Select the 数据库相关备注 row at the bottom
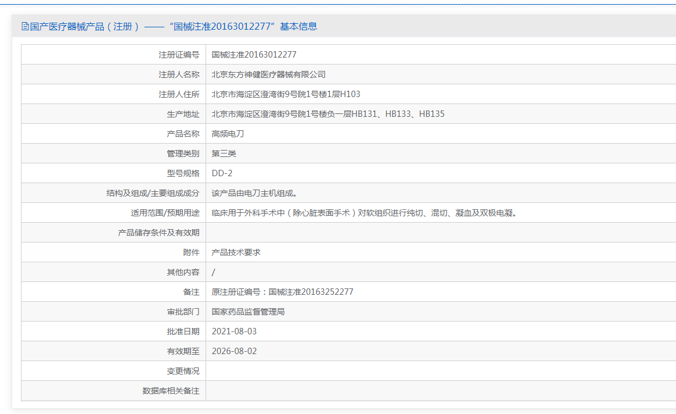 coord(348,391)
